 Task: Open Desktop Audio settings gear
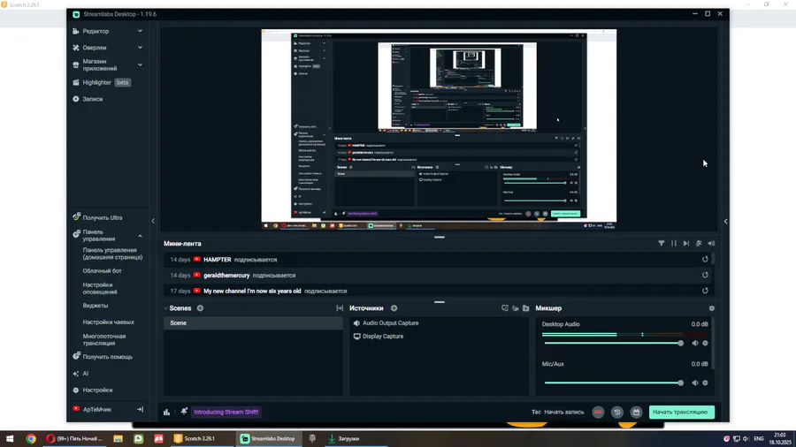click(x=705, y=344)
